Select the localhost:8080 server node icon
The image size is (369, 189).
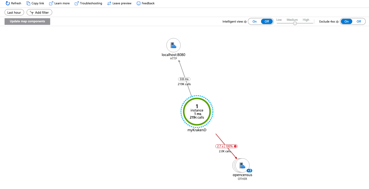173,45
